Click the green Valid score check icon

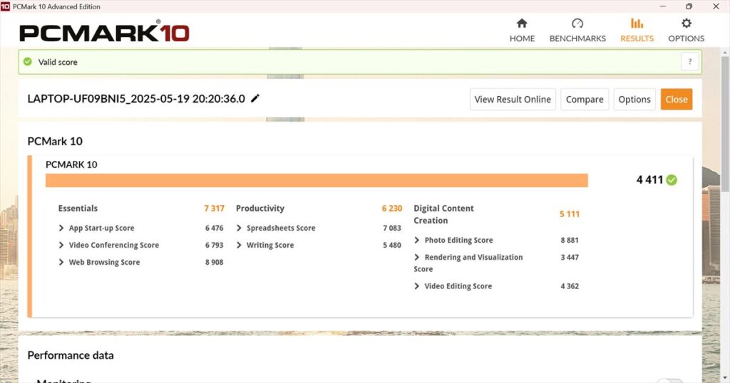pyautogui.click(x=28, y=62)
